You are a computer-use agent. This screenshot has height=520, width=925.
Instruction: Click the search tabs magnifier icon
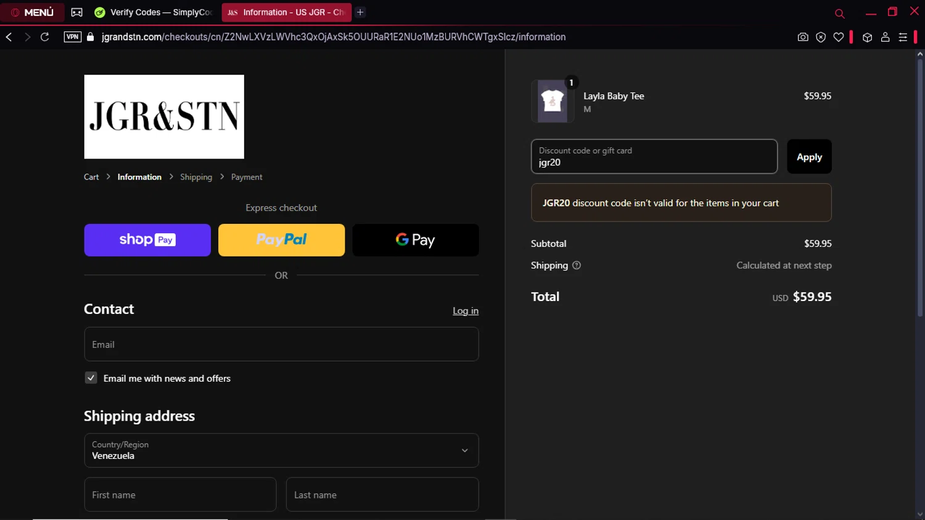[839, 13]
